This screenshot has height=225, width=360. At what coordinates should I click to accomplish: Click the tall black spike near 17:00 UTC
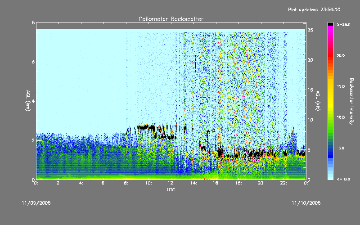(228, 129)
